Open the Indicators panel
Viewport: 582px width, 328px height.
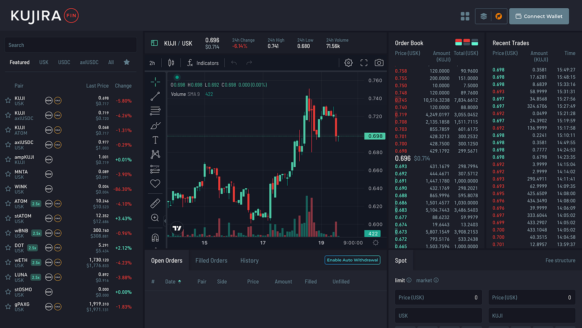tap(203, 63)
